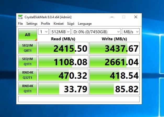Screen dimensions: 164x117
Task: Open the D: drive selection dropdown
Action: (96, 31)
